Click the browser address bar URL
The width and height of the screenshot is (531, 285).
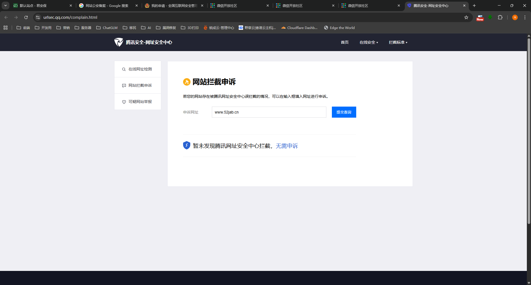click(70, 17)
